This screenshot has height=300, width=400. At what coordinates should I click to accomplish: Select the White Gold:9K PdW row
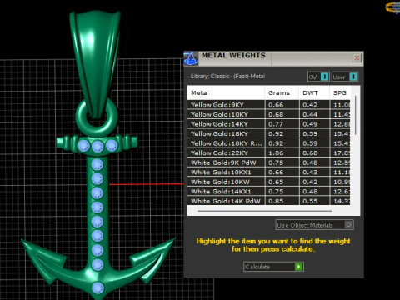(x=269, y=162)
